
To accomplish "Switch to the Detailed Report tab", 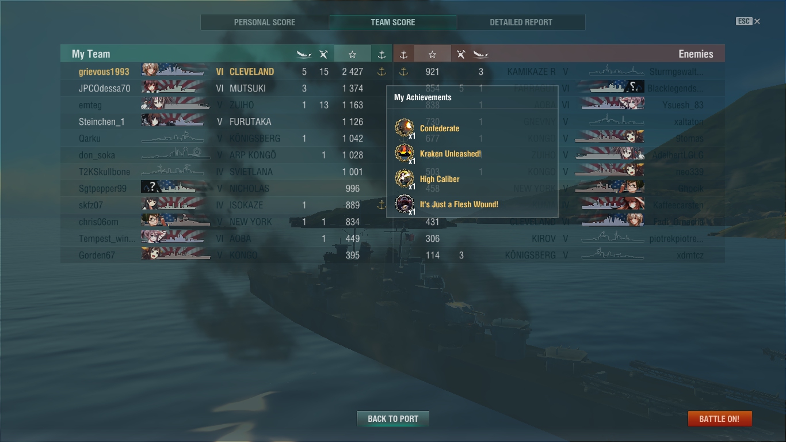I will 521,22.
